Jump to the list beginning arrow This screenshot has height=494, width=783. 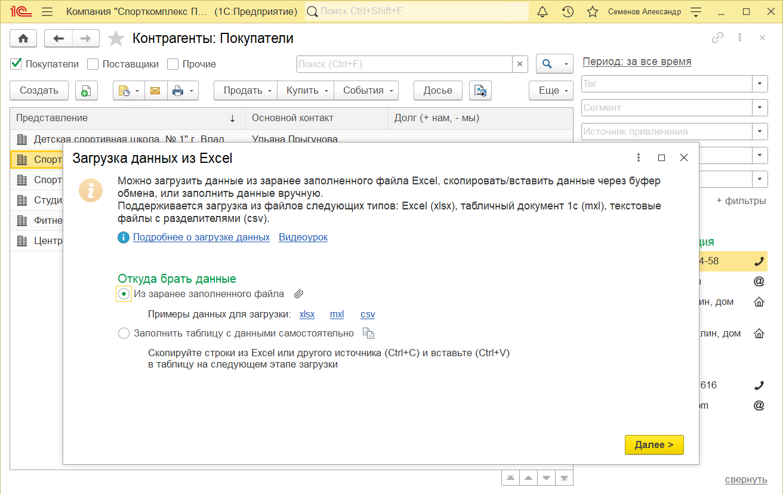(510, 478)
